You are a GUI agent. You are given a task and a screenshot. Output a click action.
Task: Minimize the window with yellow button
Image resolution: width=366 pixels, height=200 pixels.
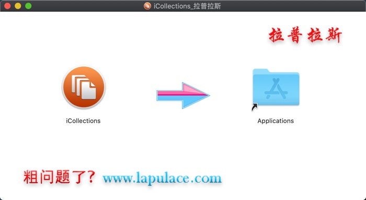coord(18,6)
